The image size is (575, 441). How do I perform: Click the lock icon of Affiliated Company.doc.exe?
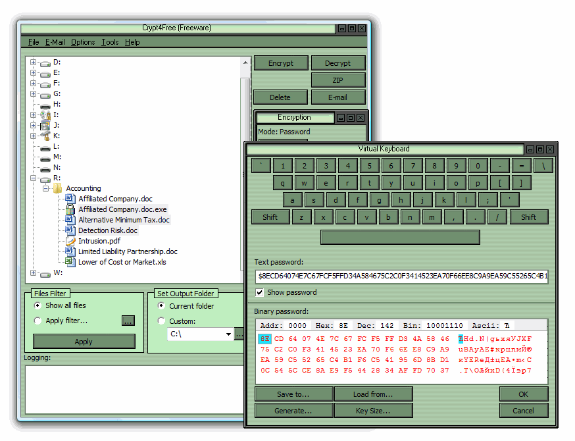click(70, 209)
